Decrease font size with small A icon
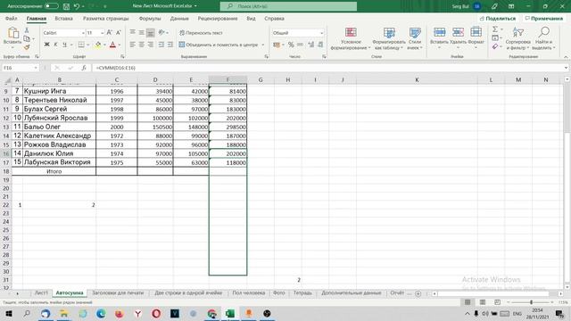The height and width of the screenshot is (321, 571). [x=118, y=33]
